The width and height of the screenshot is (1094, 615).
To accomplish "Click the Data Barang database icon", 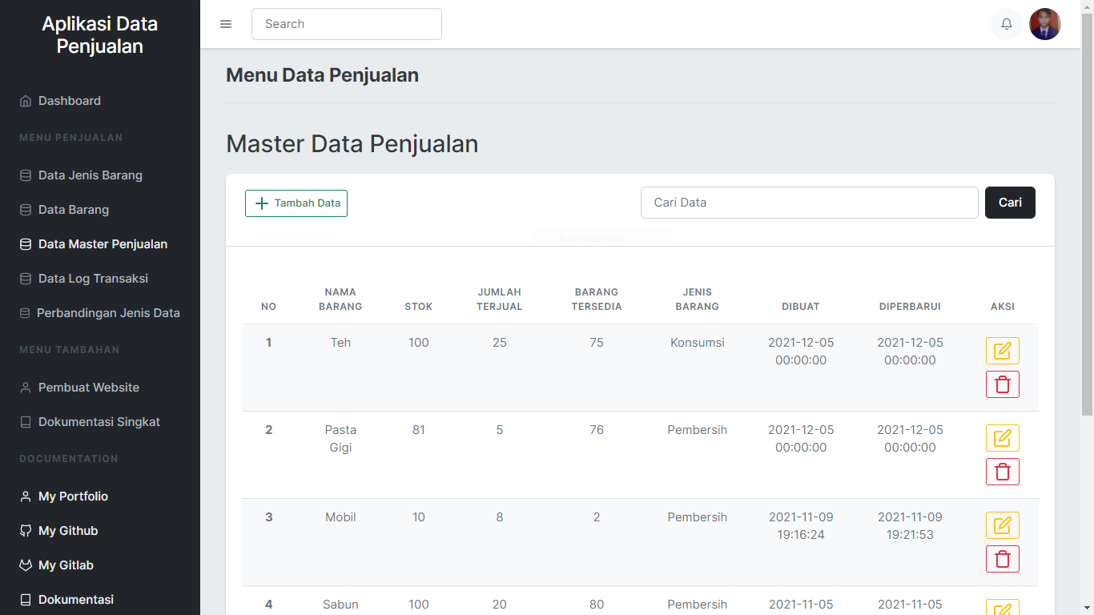I will 26,210.
